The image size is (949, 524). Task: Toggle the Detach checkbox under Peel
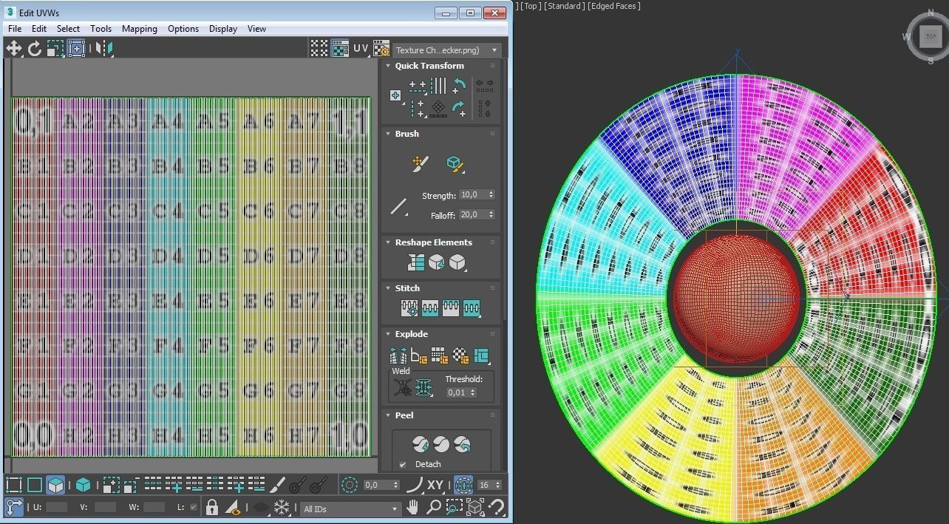tap(403, 464)
